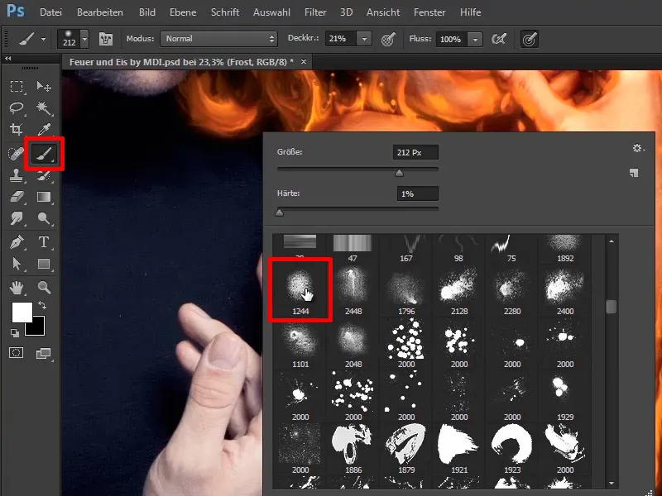The image size is (662, 496).
Task: Open the Bild menu
Action: [x=147, y=12]
